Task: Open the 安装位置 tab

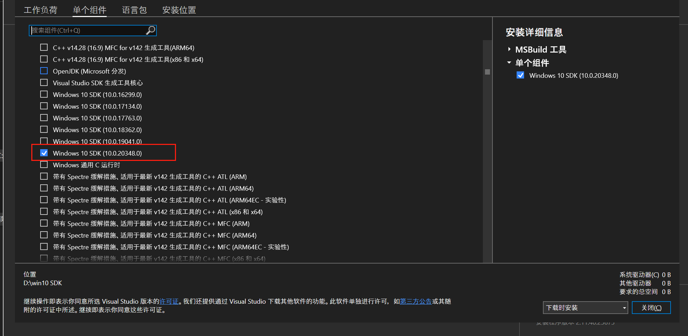Action: point(179,10)
